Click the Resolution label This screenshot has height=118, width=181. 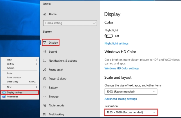click(111, 106)
